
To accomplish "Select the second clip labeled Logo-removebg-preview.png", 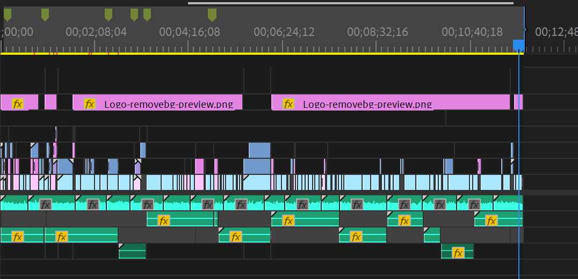I will tap(391, 102).
